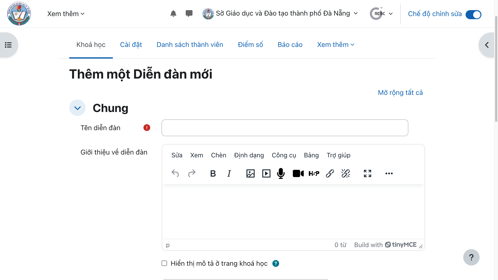Open the editor 'Chèn' menu
The height and width of the screenshot is (280, 498).
pyautogui.click(x=219, y=155)
